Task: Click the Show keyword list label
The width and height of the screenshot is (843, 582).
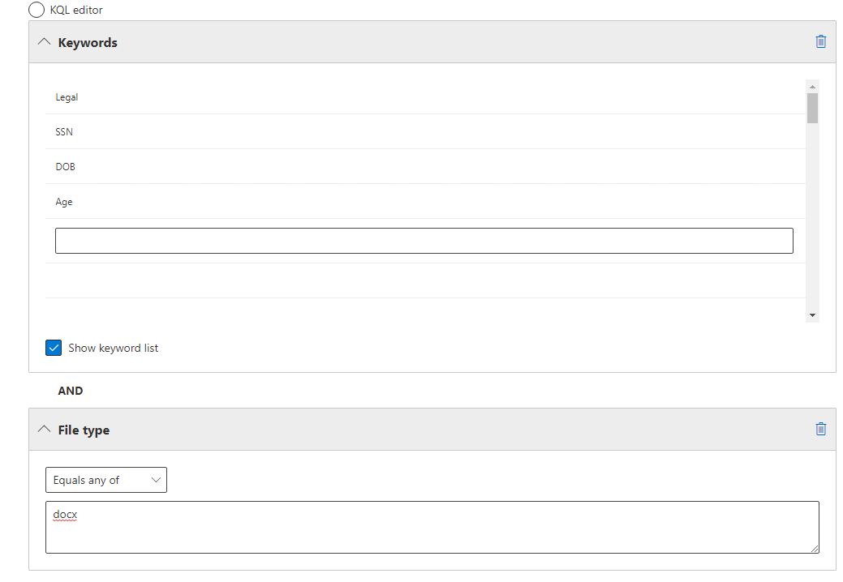Action: tap(114, 348)
